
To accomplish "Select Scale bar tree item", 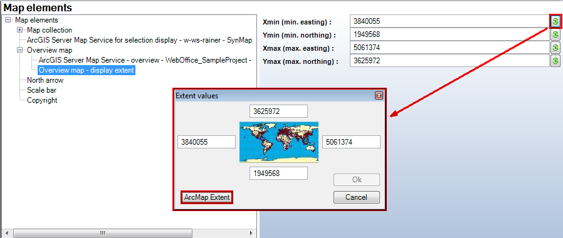I will pos(41,90).
